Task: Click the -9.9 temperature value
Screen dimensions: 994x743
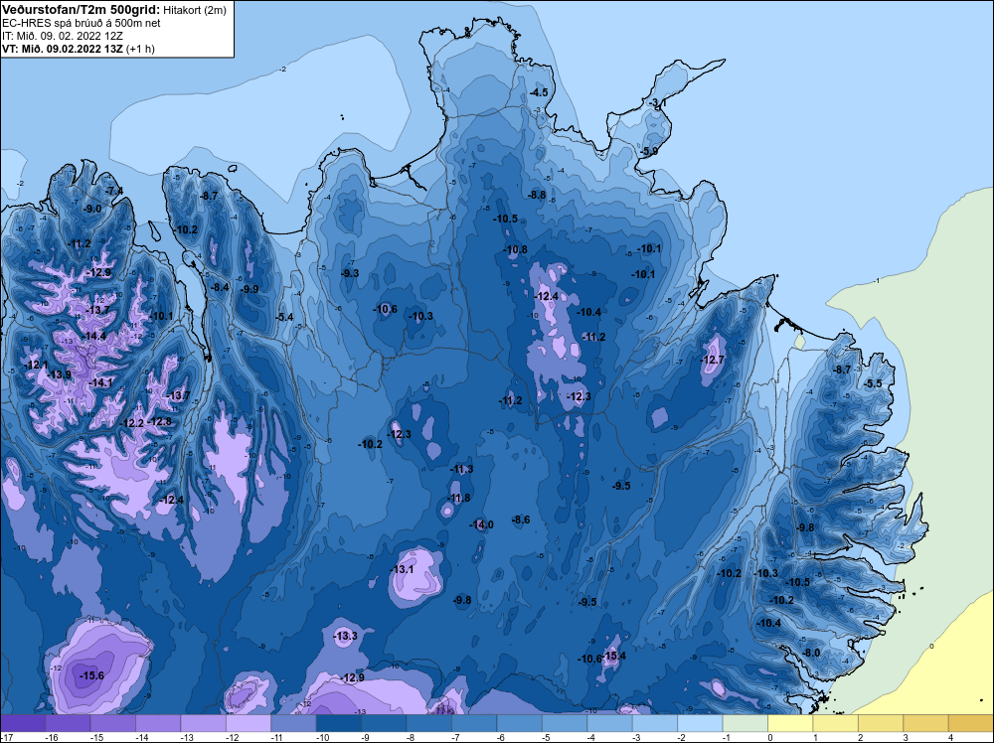Action: click(249, 289)
